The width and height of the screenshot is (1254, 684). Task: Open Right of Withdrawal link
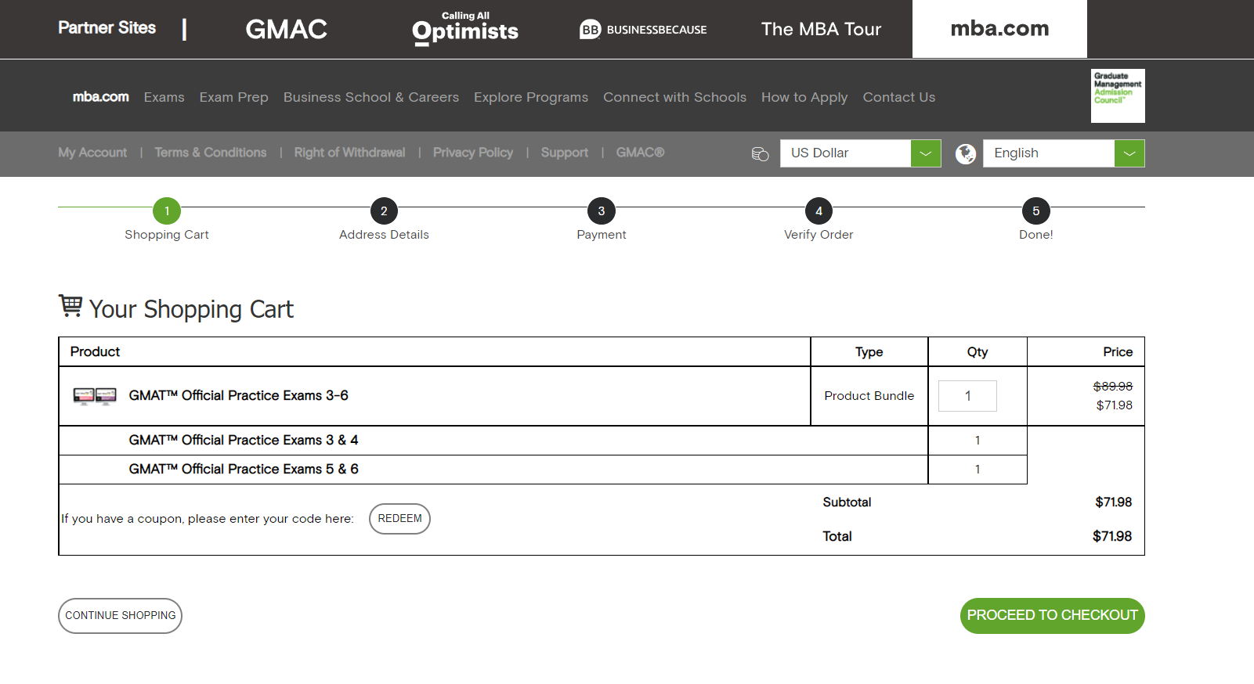point(350,153)
